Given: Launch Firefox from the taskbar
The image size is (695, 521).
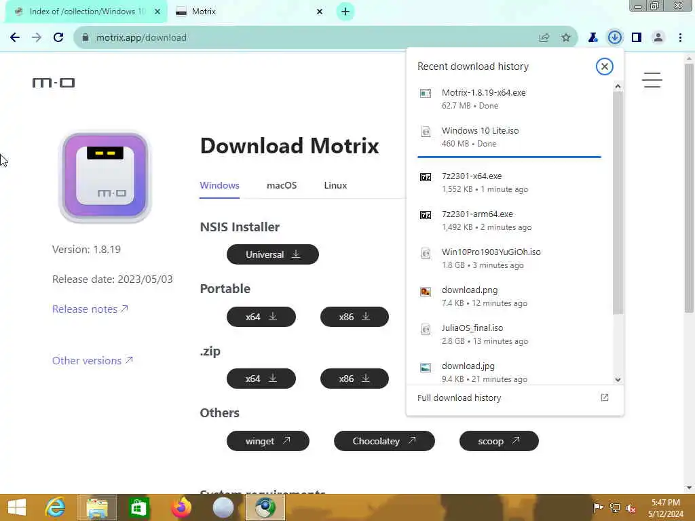Looking at the screenshot, I should 181,507.
